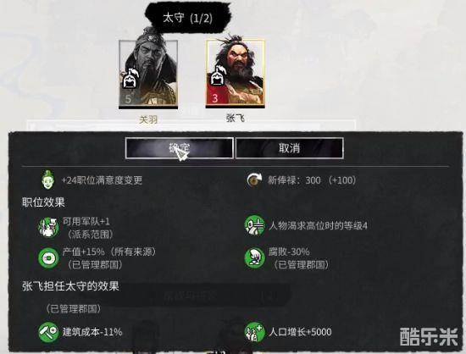Click the +24职位满意度变更 text
Viewport: 466px width, 354px height.
coord(102,180)
